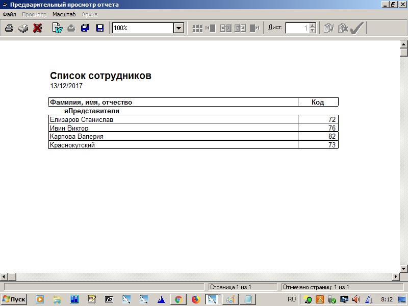The image size is (408, 306).
Task: Open Google Chrome from the taskbar
Action: click(178, 299)
